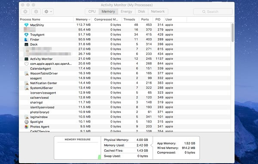Click the App Memory 1.52 GB value

tap(190, 143)
